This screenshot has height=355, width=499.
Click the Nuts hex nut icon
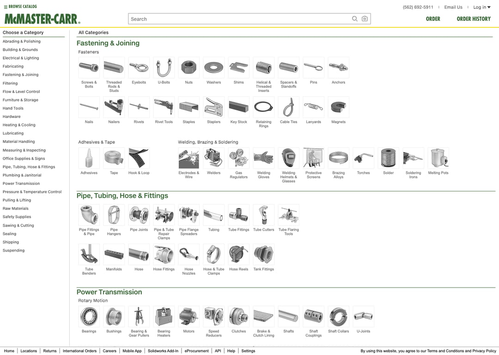(189, 67)
